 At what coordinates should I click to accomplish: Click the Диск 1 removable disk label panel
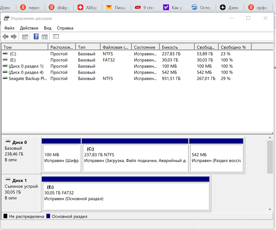point(21,193)
